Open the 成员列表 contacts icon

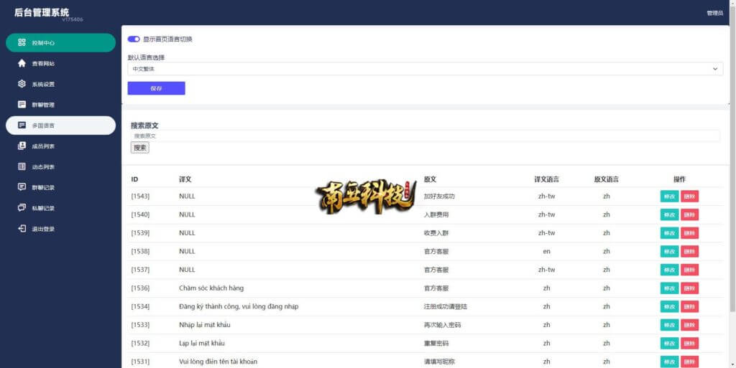(22, 146)
